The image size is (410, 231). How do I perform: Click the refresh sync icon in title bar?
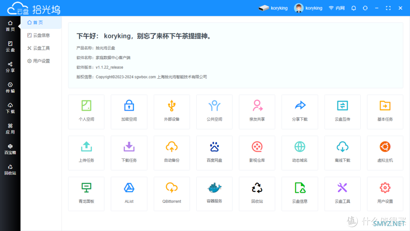(365, 8)
